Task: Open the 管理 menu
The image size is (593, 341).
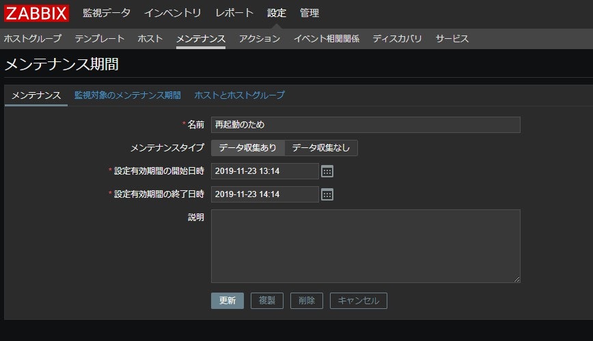Action: click(309, 13)
